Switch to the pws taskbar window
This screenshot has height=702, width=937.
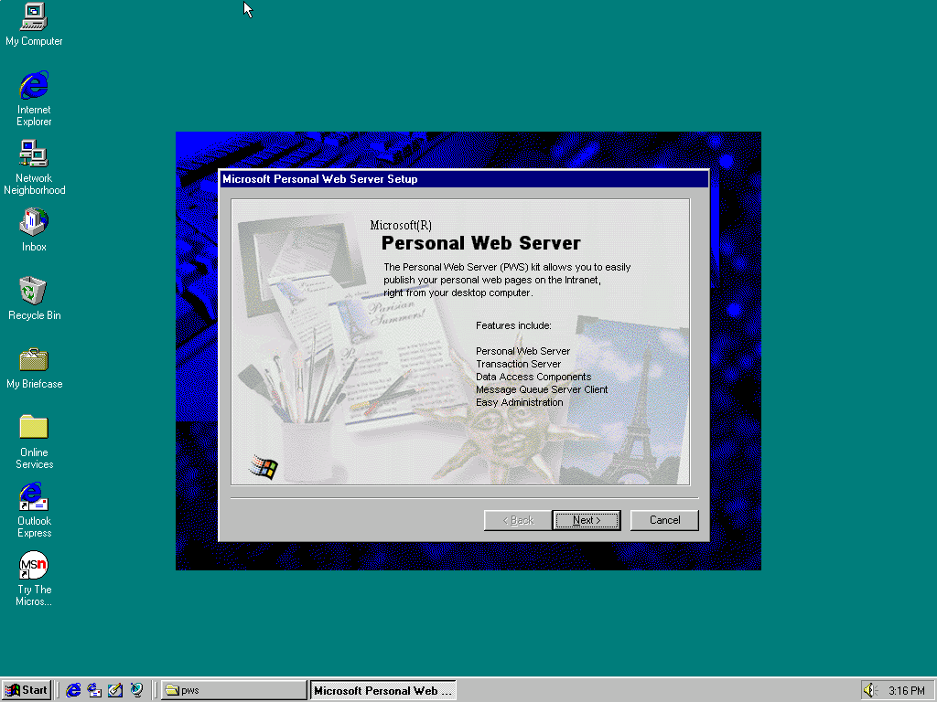[x=233, y=690]
